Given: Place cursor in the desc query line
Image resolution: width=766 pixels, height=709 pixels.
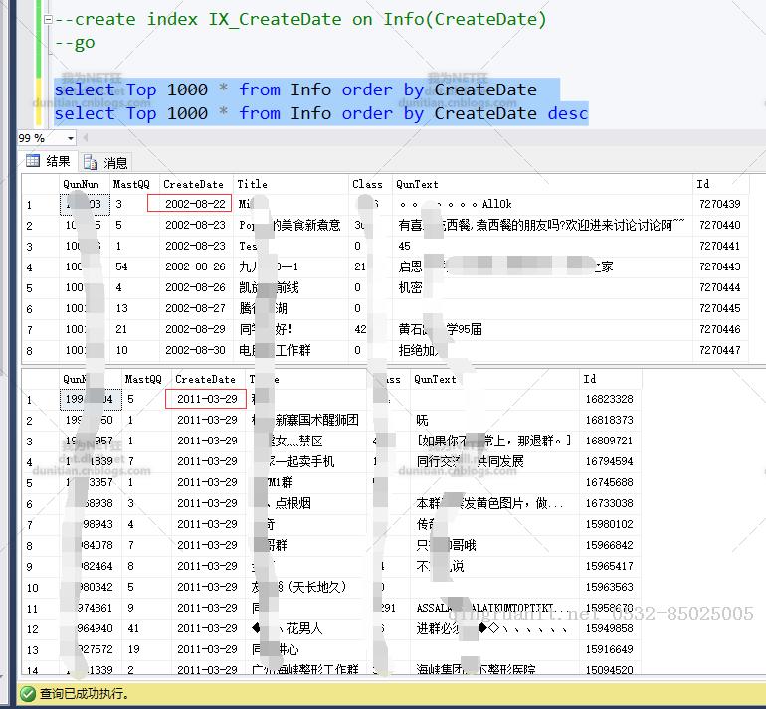Looking at the screenshot, I should pyautogui.click(x=321, y=113).
